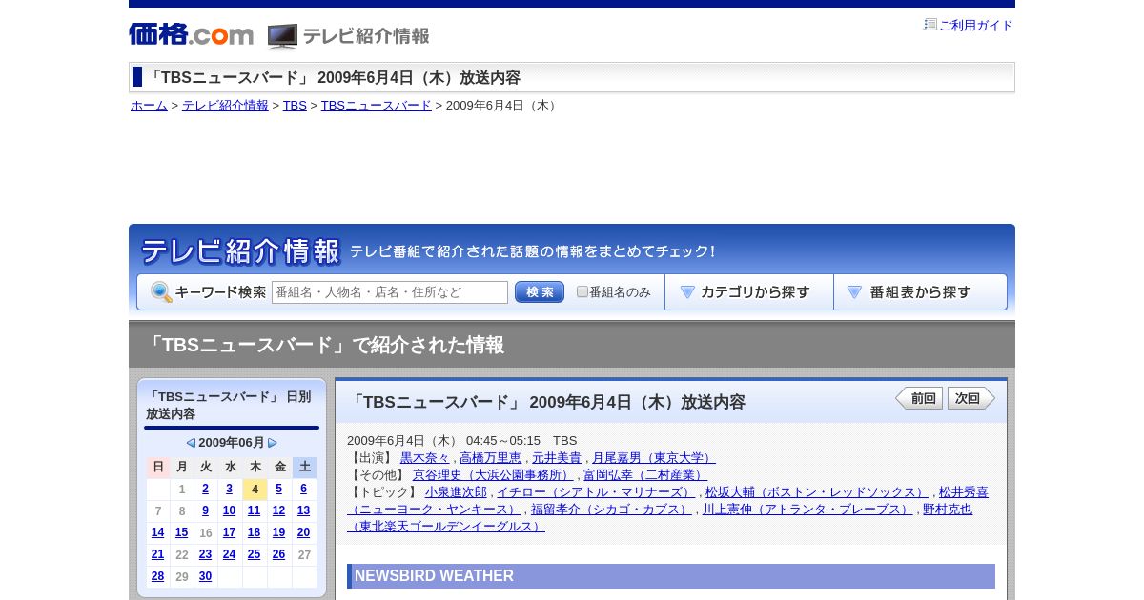Click the guide icon next to ご利用ガイド
Image resolution: width=1144 pixels, height=600 pixels.
tap(930, 25)
